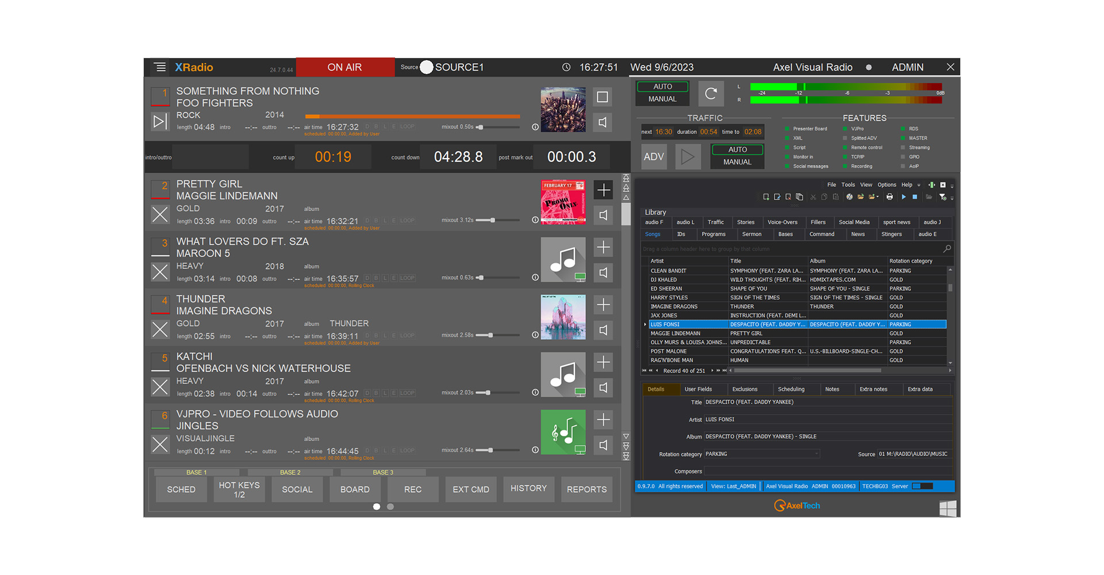Open the HISTORY panel
Viewport: 1104px width, 575px height.
pos(528,489)
